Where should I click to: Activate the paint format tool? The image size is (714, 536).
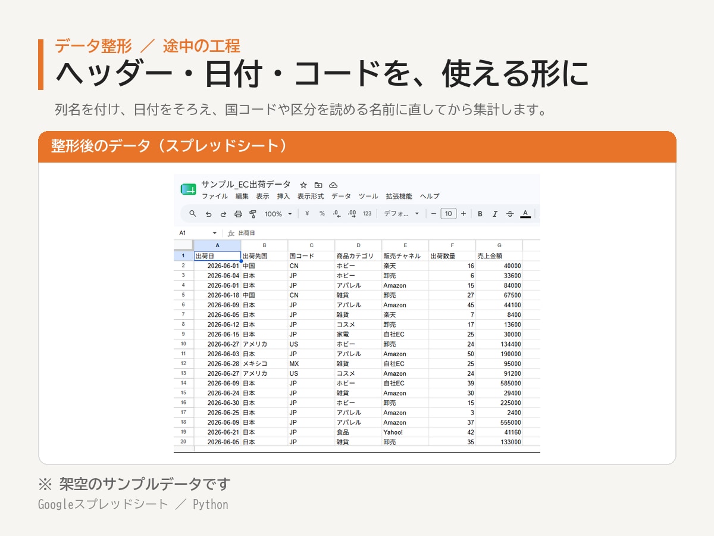(253, 214)
